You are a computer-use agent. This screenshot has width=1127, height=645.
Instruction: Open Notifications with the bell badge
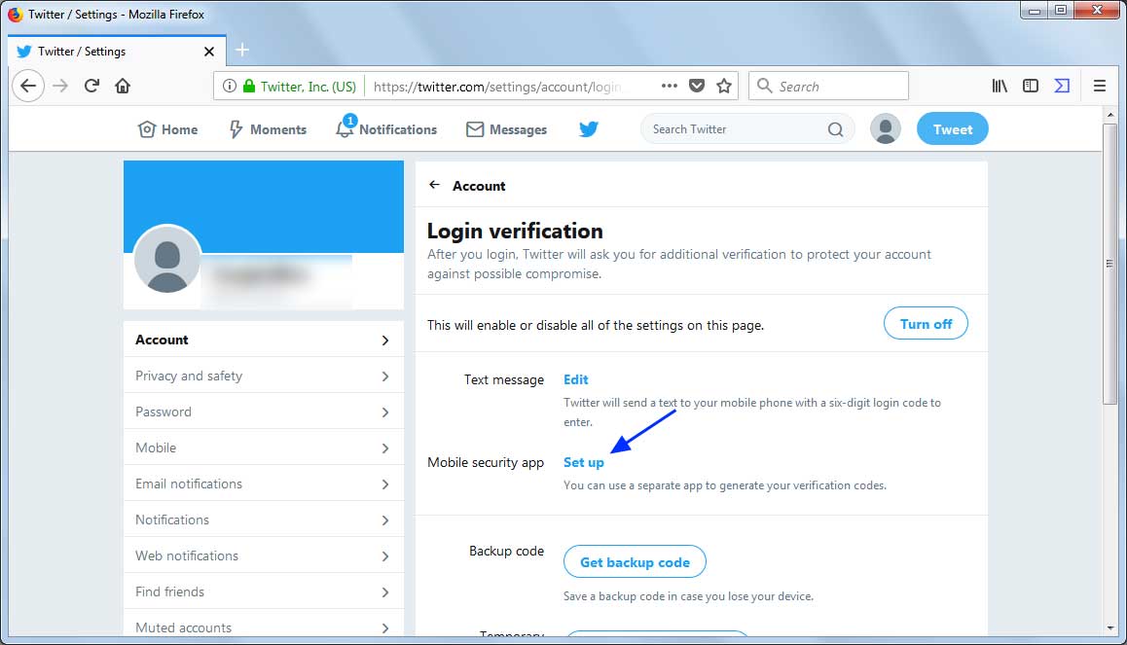[386, 127]
